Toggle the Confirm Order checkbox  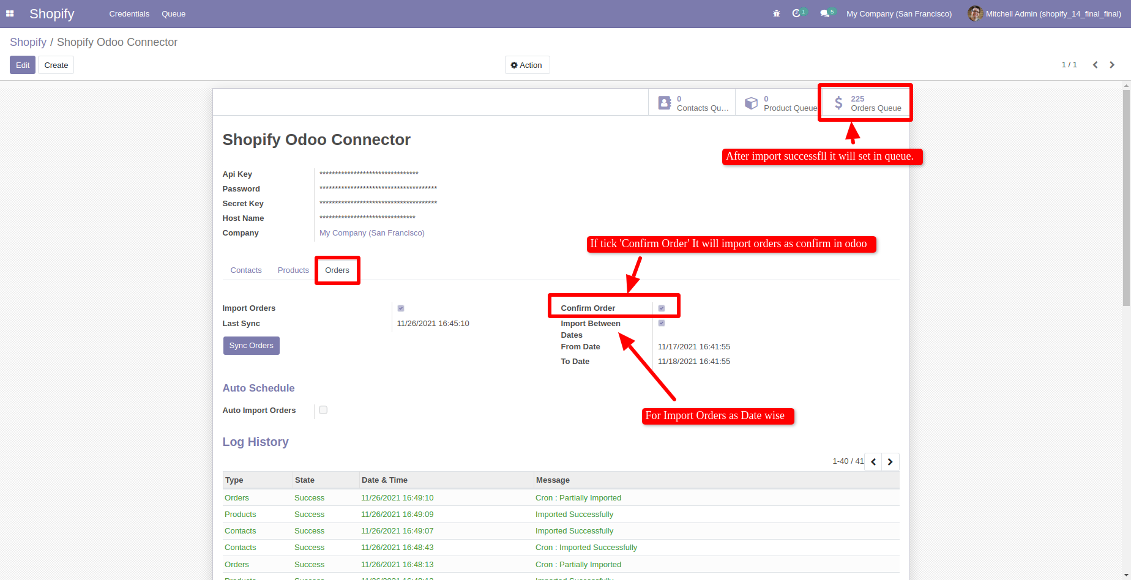[662, 308]
